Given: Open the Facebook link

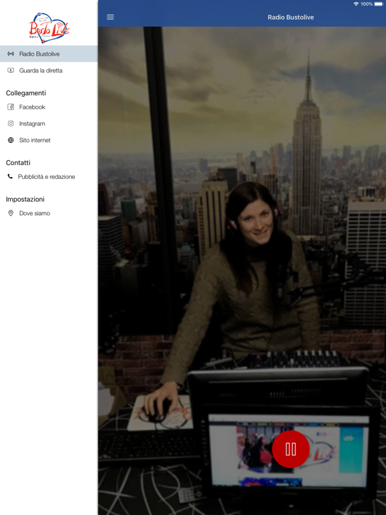Looking at the screenshot, I should click(49, 107).
